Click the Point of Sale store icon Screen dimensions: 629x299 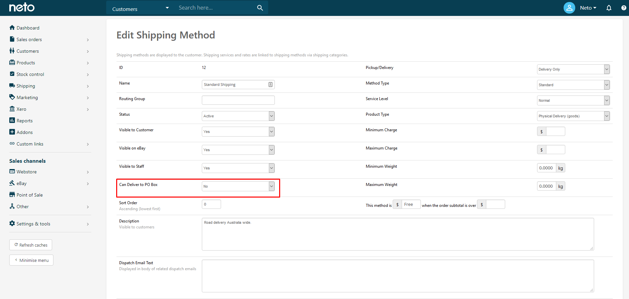(12, 195)
